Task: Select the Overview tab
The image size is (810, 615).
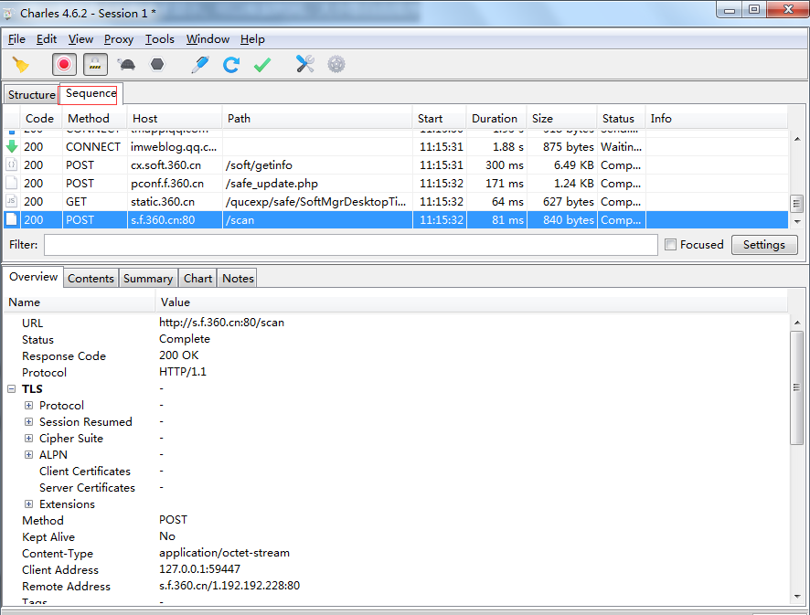Action: coord(34,277)
